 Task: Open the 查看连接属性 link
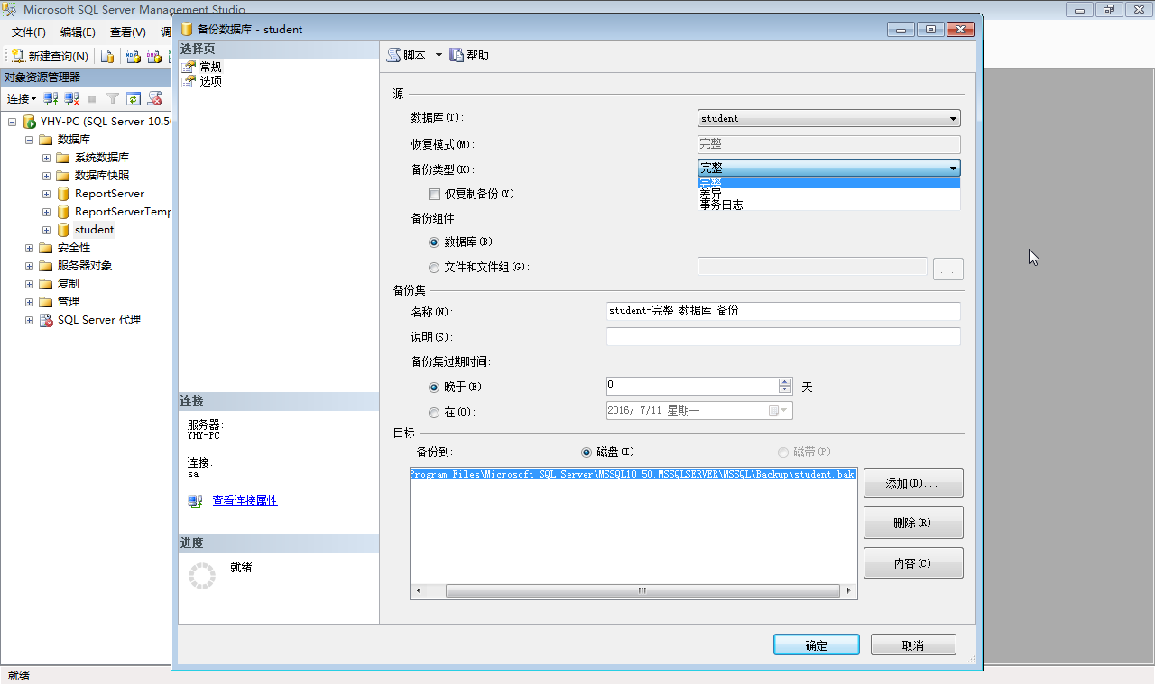245,500
